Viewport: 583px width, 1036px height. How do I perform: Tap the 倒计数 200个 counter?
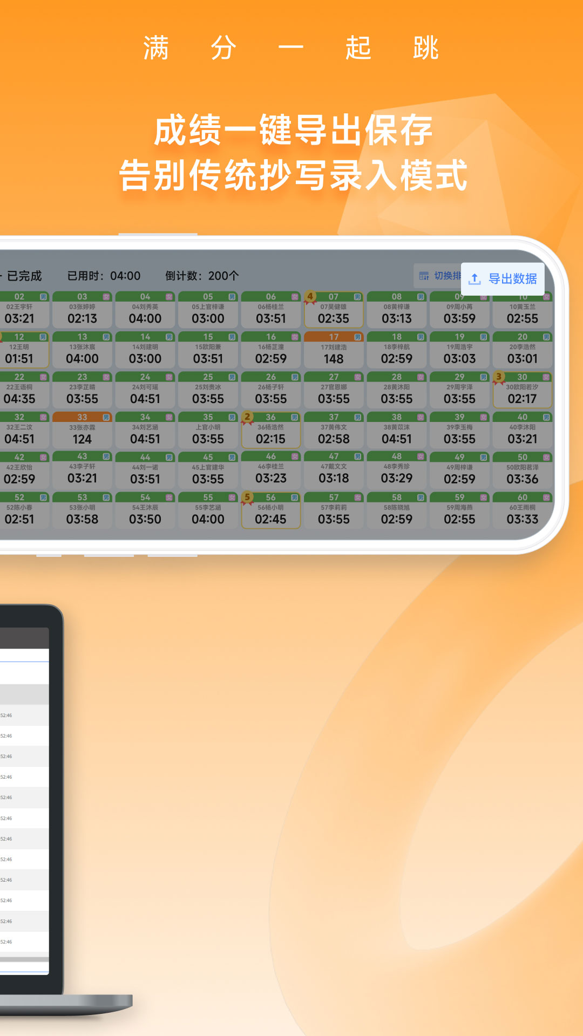tap(202, 276)
